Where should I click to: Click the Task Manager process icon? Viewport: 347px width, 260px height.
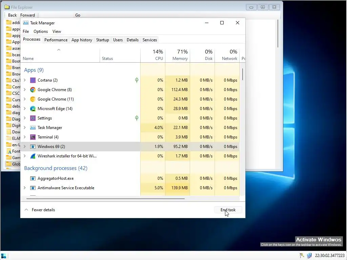point(33,128)
